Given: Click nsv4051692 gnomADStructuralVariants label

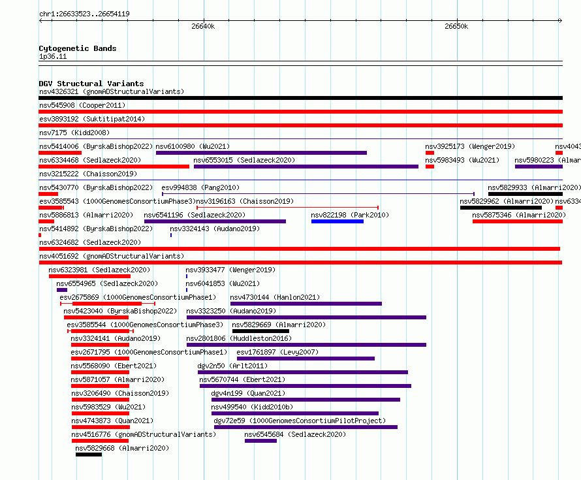Looking at the screenshot, I should point(112,256).
